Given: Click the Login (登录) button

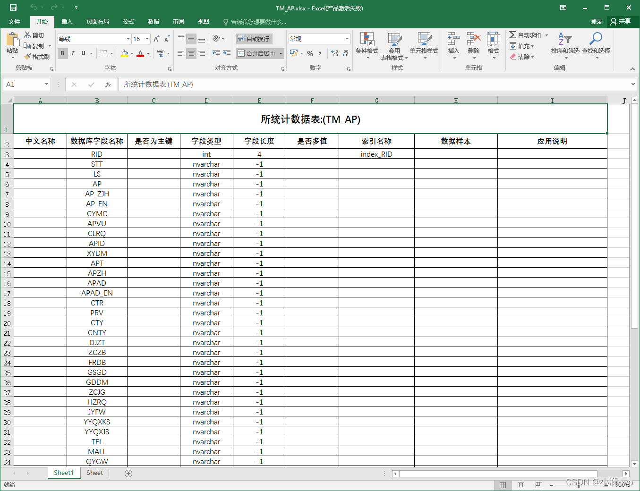Looking at the screenshot, I should tap(596, 22).
